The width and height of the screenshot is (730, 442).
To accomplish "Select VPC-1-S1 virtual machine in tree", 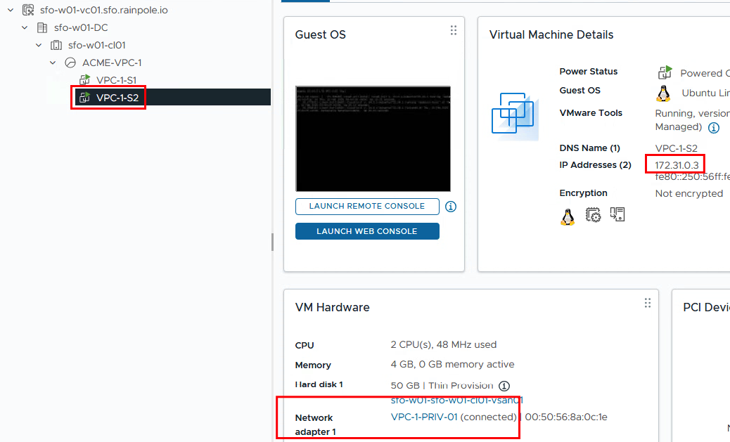I will [116, 80].
